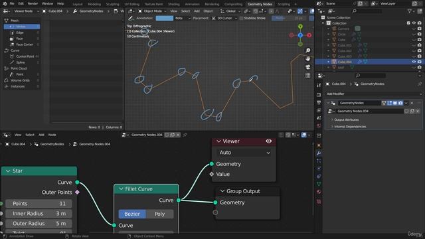
Task: Open the Global orientation dropdown
Action: (230, 11)
